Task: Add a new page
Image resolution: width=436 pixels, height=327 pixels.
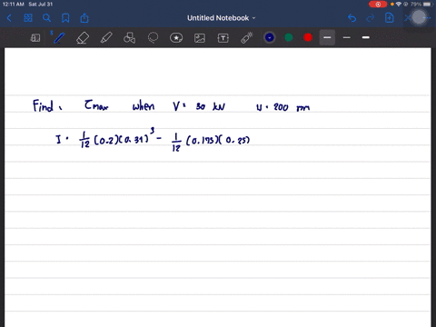Action: tap(390, 18)
